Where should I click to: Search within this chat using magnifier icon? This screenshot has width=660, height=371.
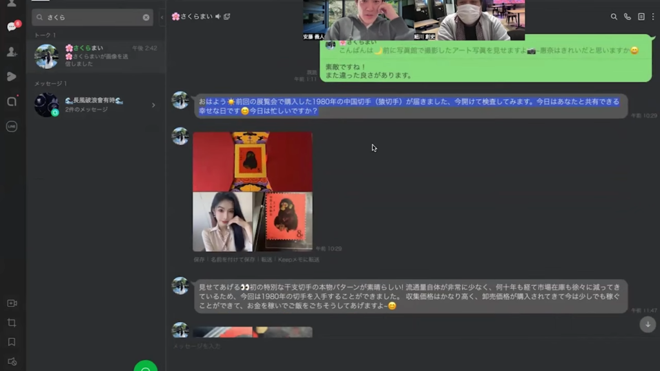pos(614,17)
